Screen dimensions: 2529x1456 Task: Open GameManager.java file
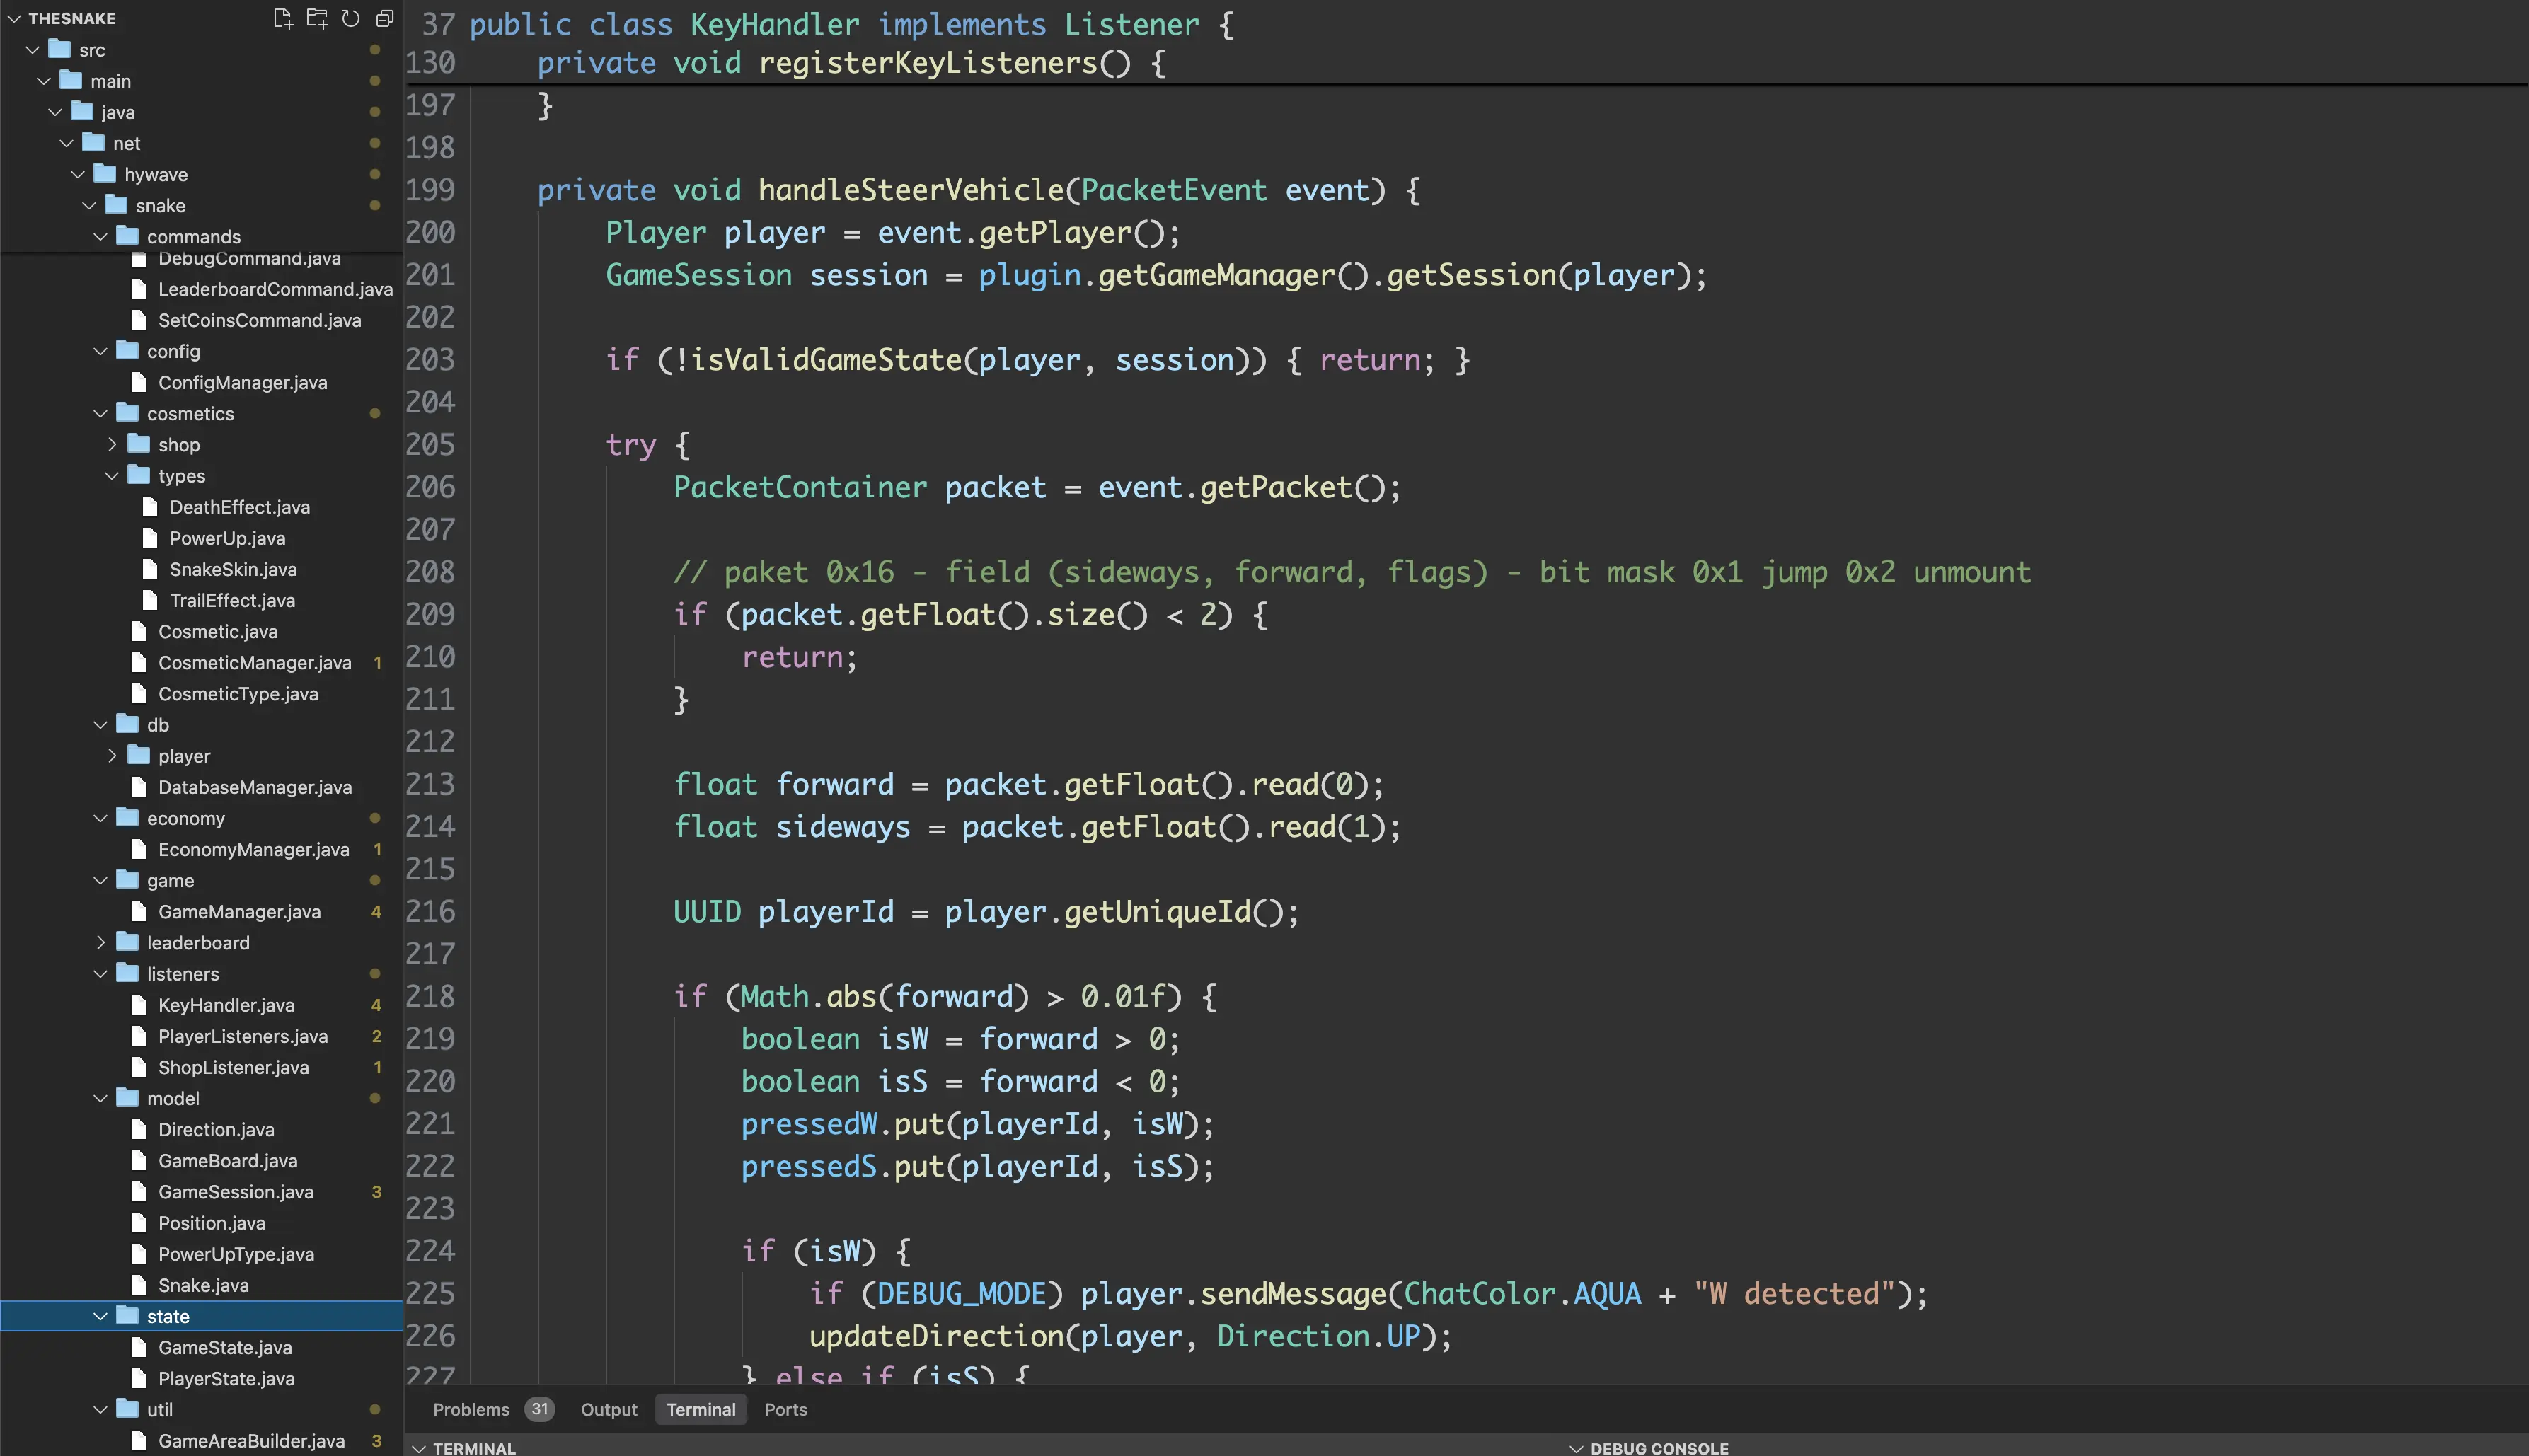(x=239, y=912)
